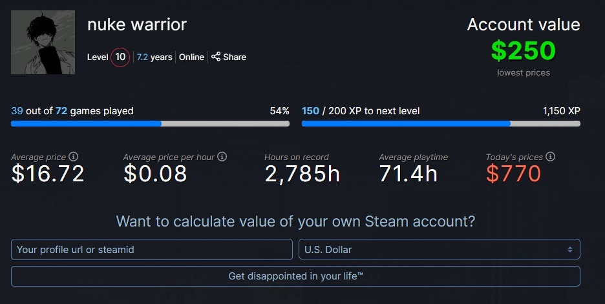
Task: Click the $770 today's prices value
Action: [513, 174]
